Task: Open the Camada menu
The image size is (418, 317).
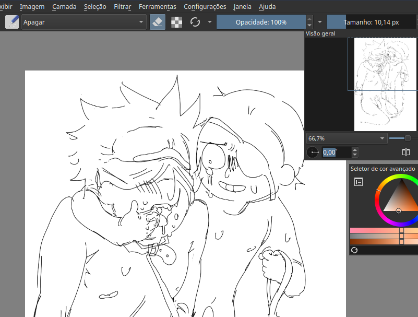Action: pos(64,6)
